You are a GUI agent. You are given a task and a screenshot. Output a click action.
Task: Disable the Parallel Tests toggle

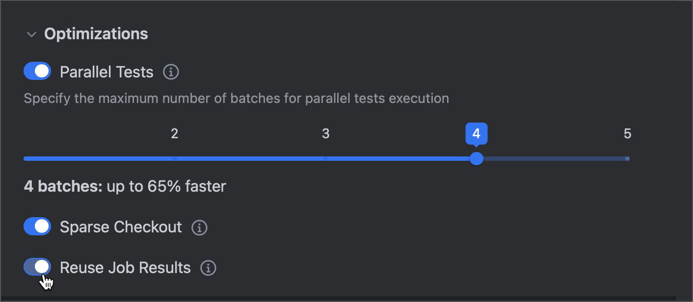[37, 71]
